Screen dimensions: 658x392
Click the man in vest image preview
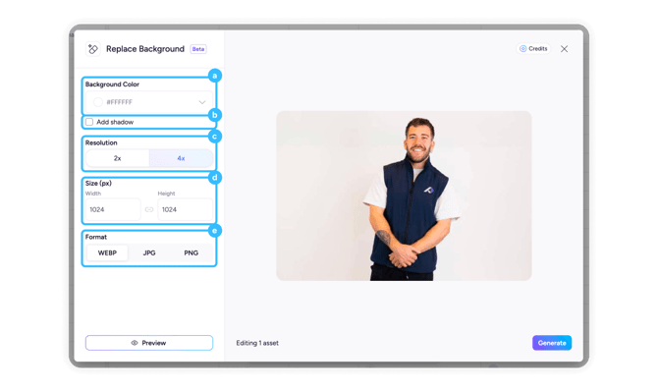(x=404, y=196)
